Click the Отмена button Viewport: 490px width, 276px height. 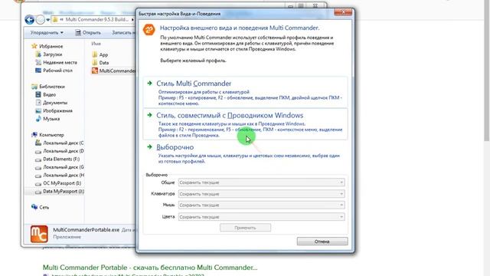(322, 242)
